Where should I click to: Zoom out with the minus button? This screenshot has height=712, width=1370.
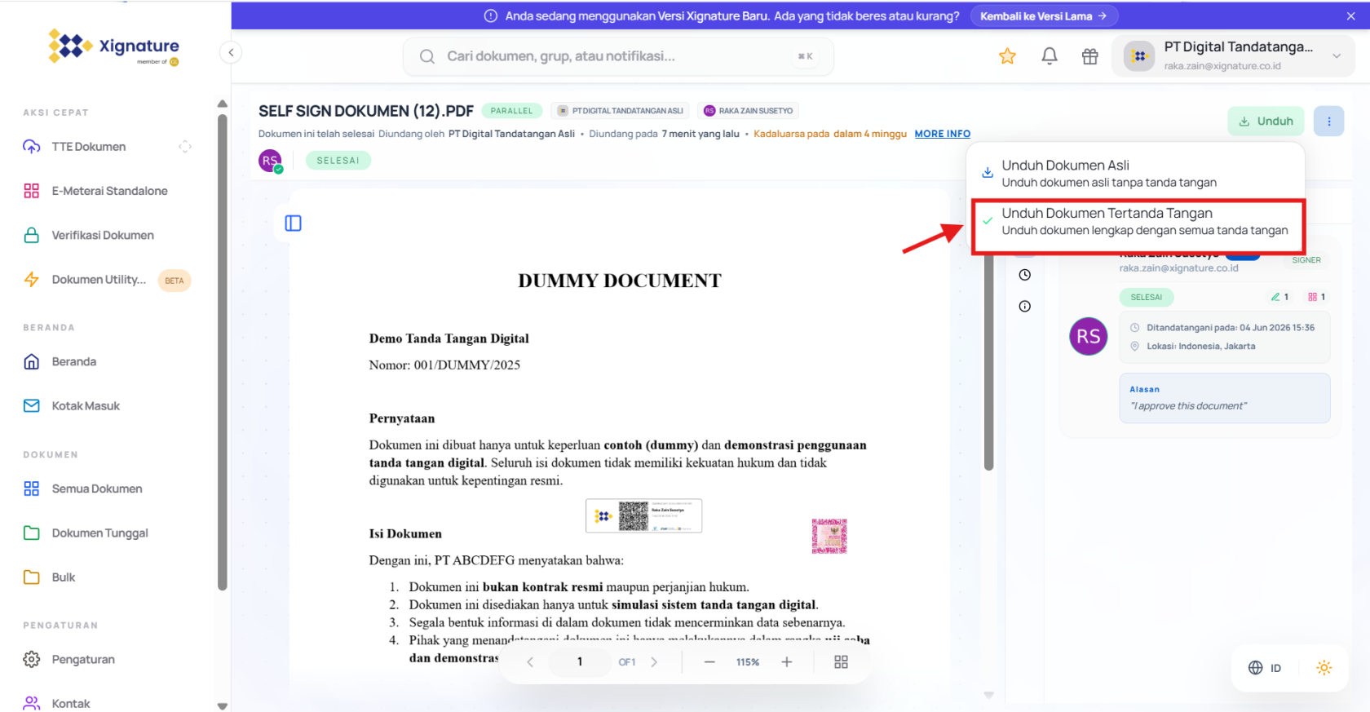(x=709, y=662)
